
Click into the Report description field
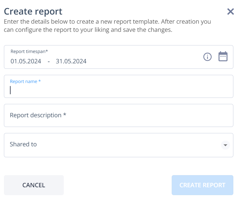(118, 115)
